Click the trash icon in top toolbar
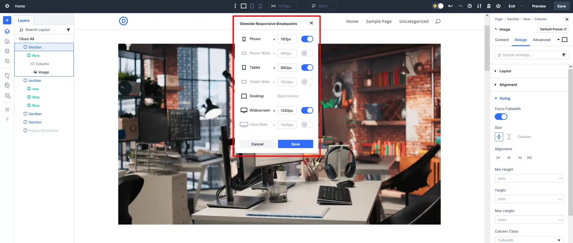This screenshot has height=243, width=573. click(489, 6)
